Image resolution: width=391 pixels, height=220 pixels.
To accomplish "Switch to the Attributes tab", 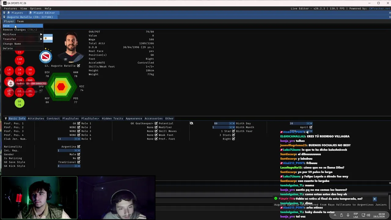I will click(x=36, y=119).
